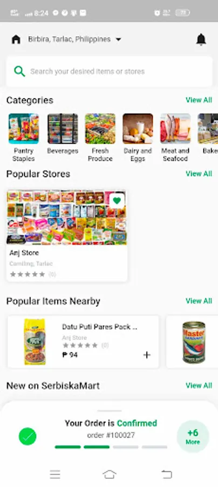View all Categories
Image resolution: width=218 pixels, height=487 pixels.
[x=199, y=100]
